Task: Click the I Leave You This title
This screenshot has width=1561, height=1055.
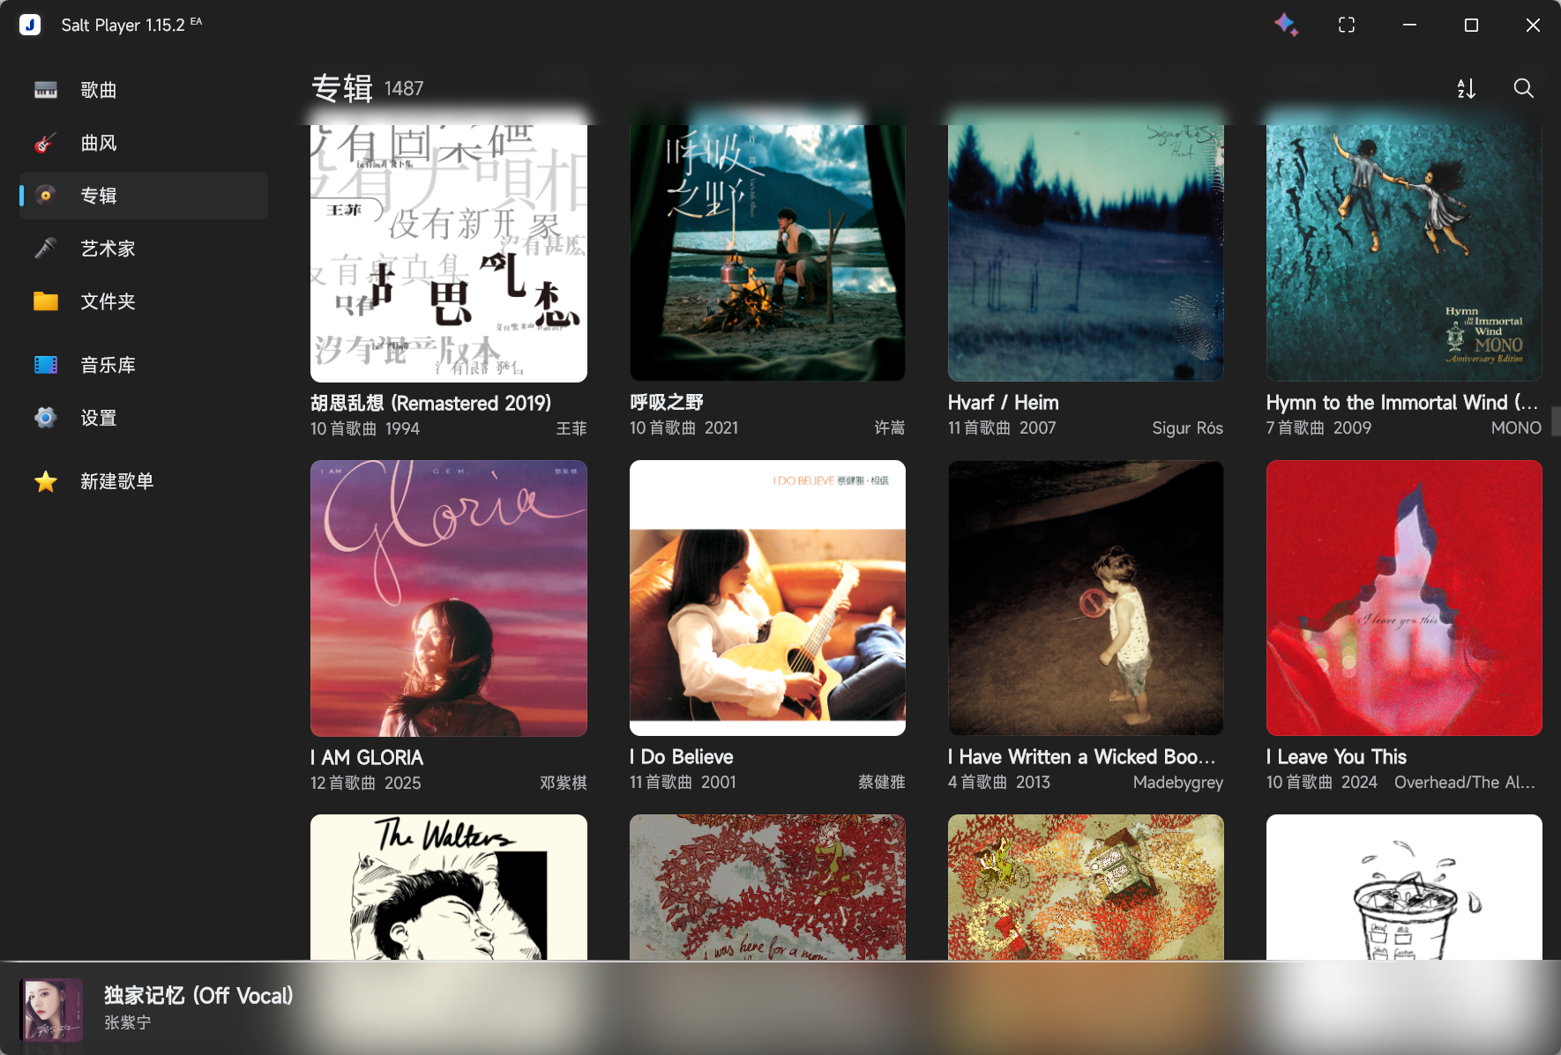Action: point(1336,757)
